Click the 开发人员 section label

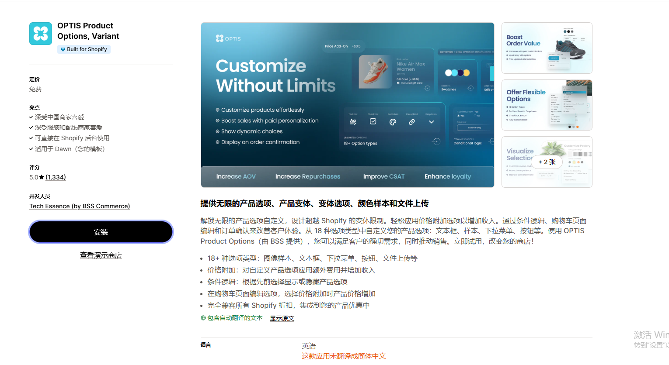pos(40,196)
